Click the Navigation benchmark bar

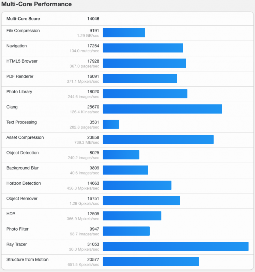143,48
